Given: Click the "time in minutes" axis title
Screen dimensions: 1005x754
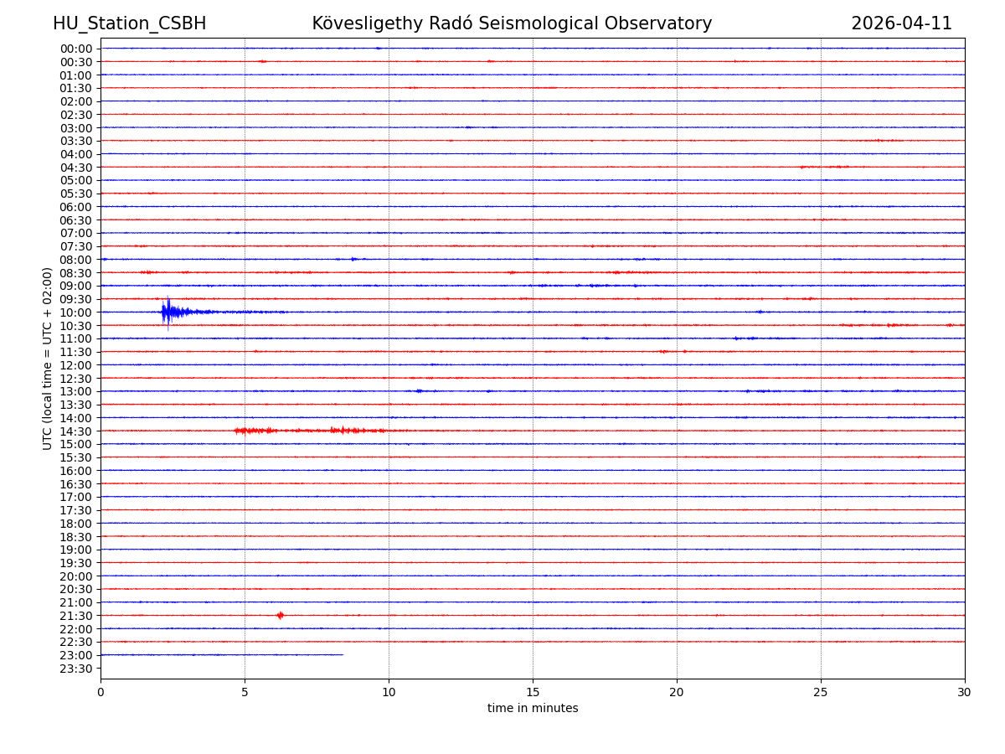Looking at the screenshot, I should tap(533, 709).
